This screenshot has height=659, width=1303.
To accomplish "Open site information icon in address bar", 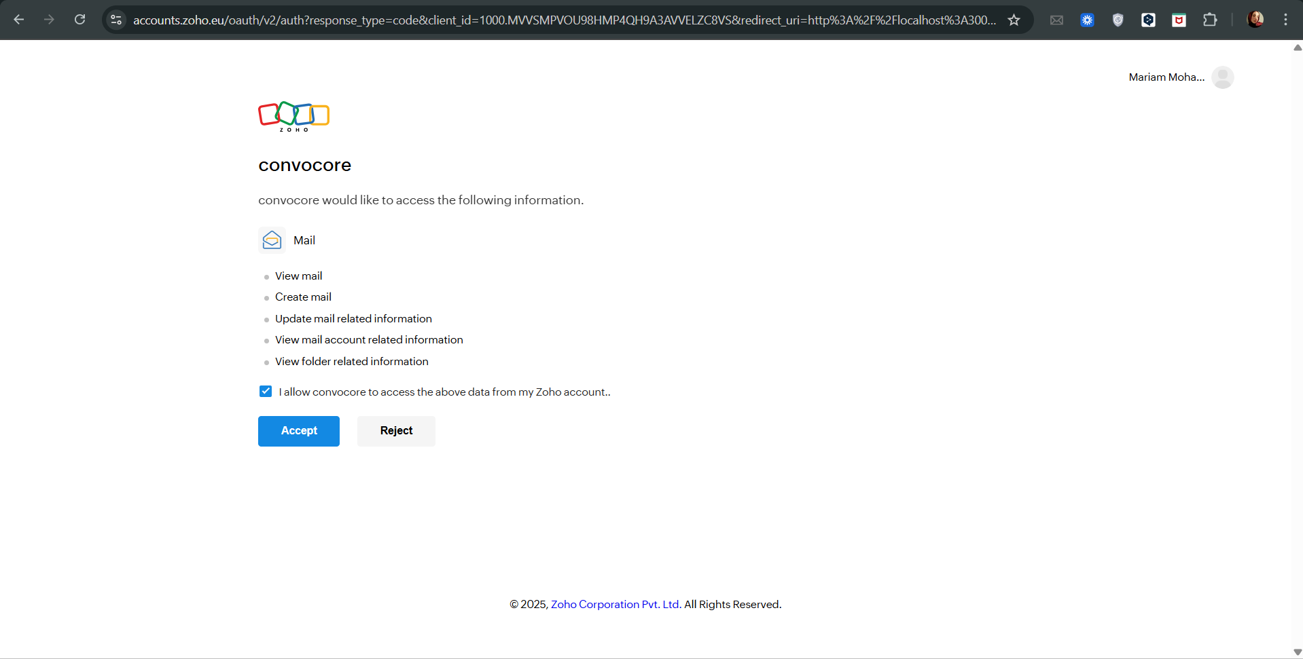I will (116, 20).
